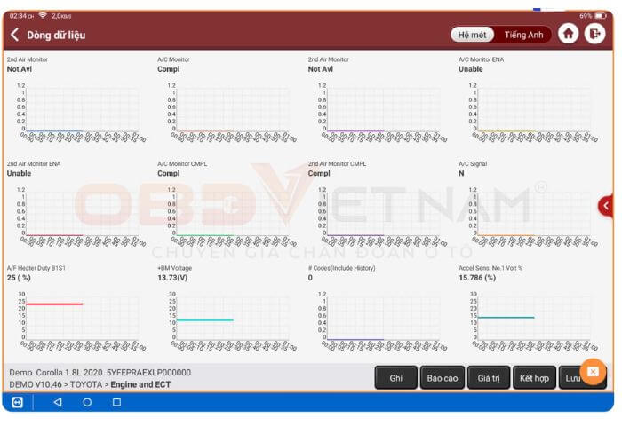Select the 25 ( %) heater duty value
Screen dimensions: 622x426
19,278
